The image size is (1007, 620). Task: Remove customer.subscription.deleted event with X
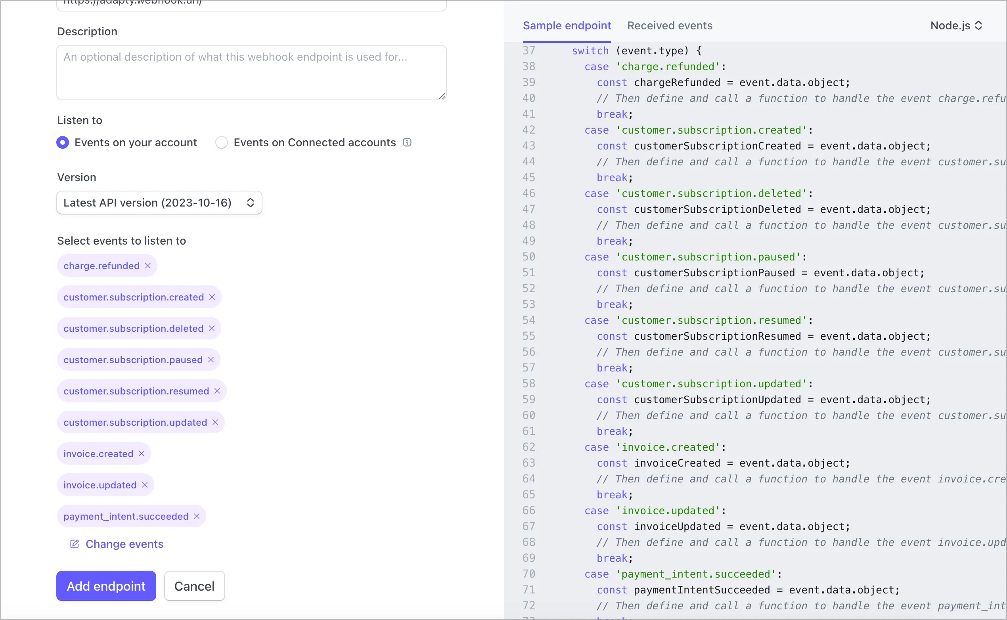[212, 329]
